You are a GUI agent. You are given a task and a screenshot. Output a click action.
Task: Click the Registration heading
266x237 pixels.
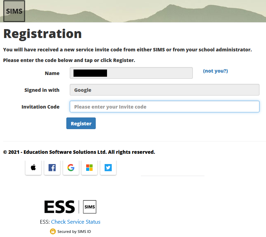pos(42,34)
